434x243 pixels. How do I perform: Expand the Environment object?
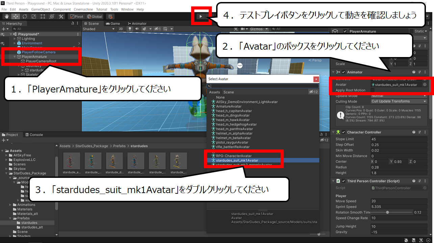tap(15, 43)
